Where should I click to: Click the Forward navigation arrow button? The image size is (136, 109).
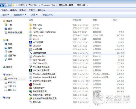pyautogui.click(x=7, y=5)
